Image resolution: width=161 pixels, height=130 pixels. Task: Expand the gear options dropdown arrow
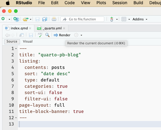point(81,35)
